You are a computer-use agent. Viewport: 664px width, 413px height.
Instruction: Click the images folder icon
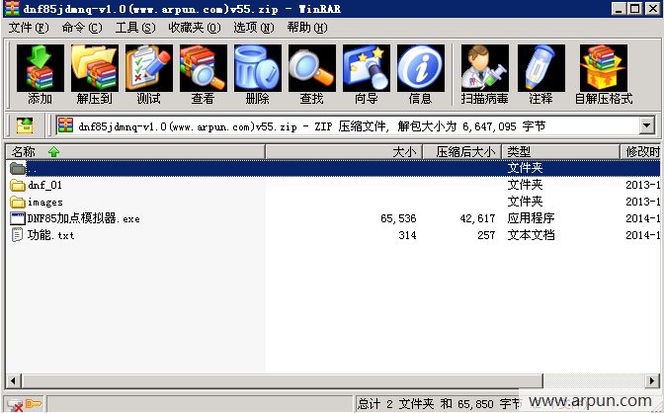click(18, 202)
